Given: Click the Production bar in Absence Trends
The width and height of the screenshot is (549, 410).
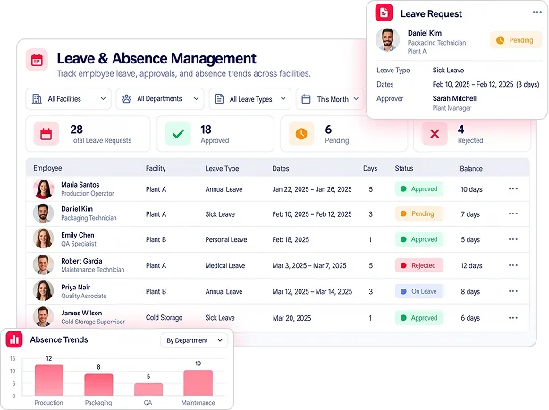Looking at the screenshot, I should (49, 381).
